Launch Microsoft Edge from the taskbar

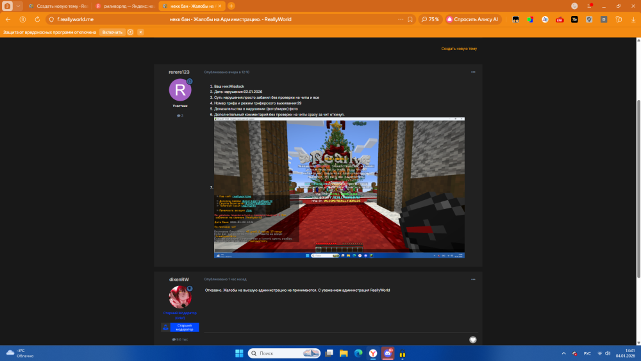pos(358,353)
